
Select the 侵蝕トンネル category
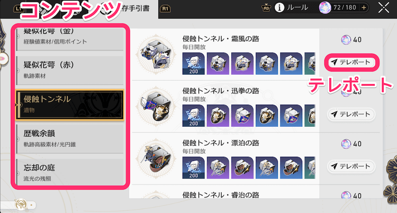70,105
